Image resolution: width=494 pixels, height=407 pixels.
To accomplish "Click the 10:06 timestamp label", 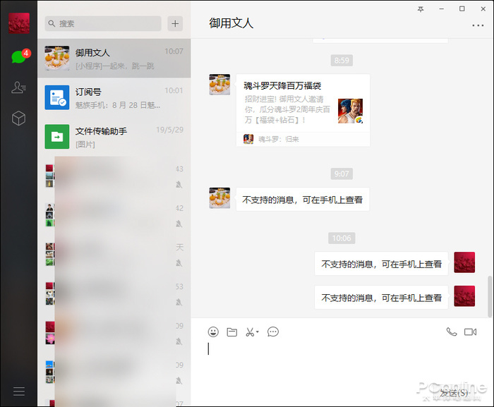I will coord(342,238).
